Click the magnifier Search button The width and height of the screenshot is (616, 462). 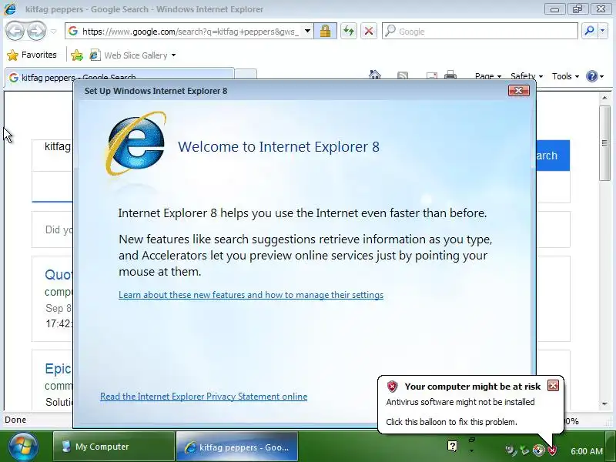coord(589,31)
